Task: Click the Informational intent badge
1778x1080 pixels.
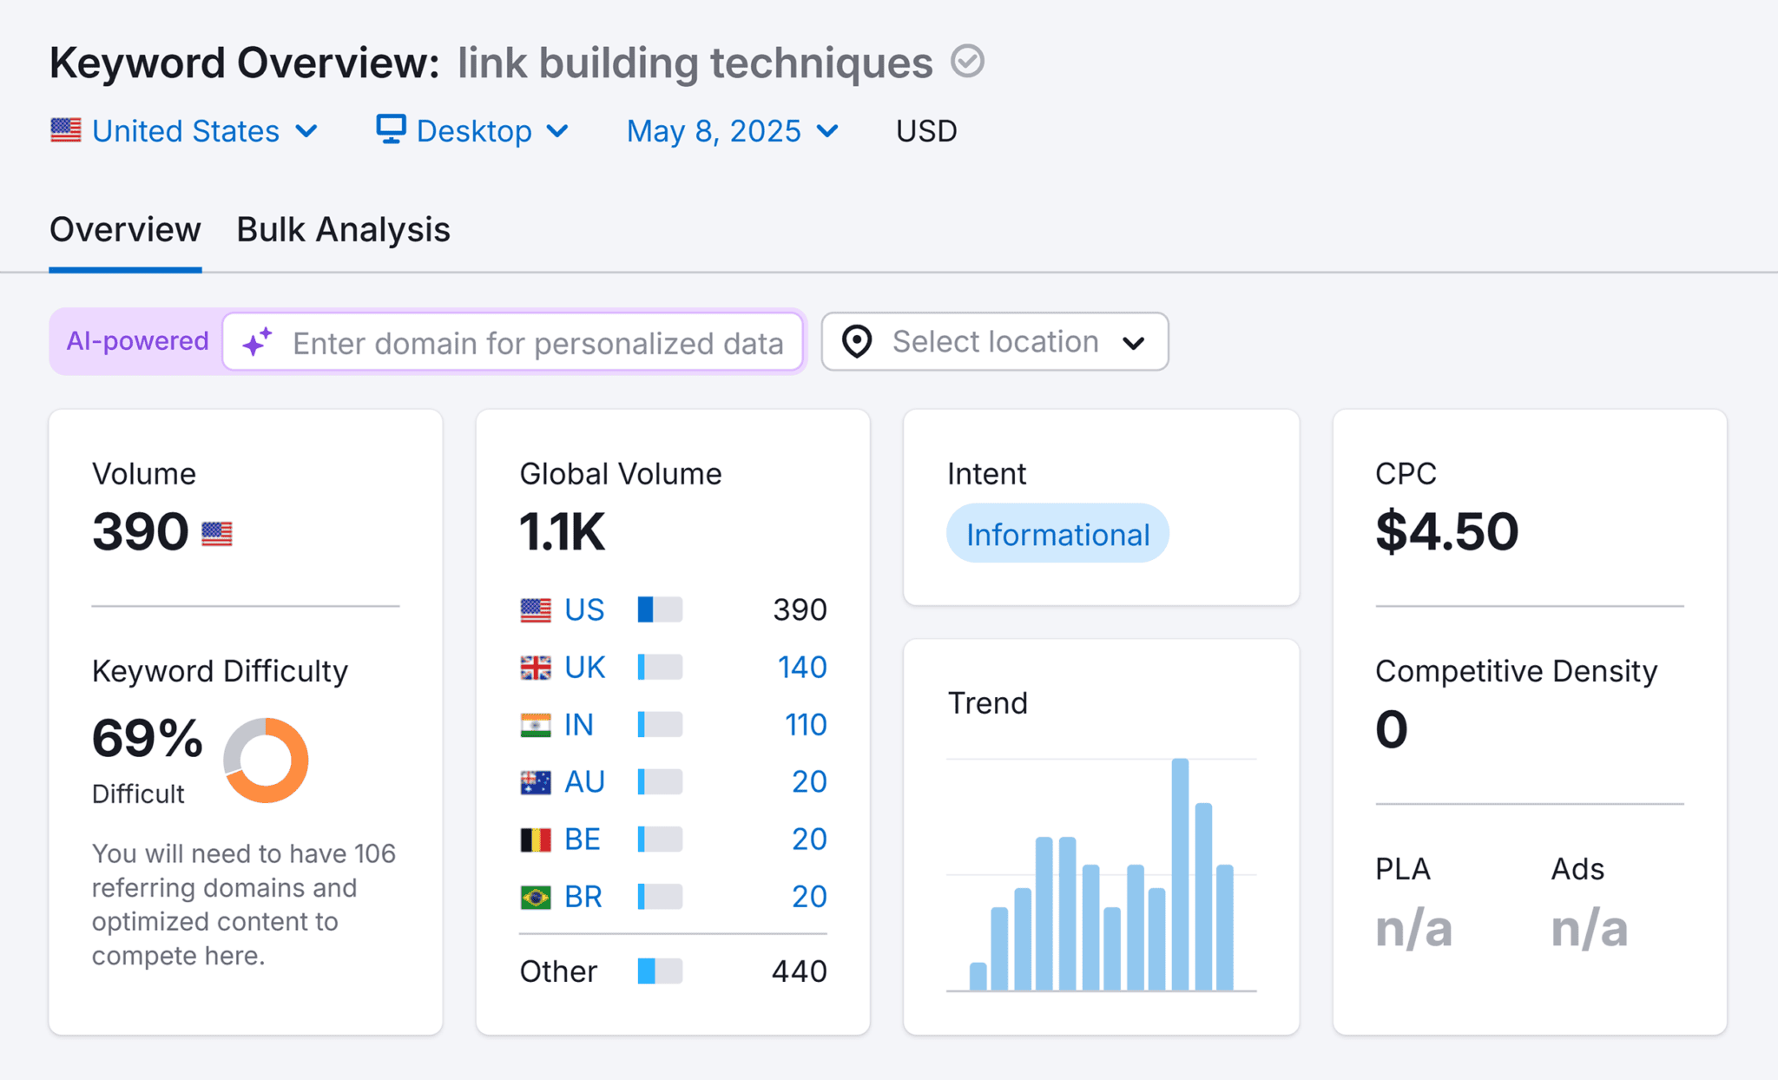Action: point(1057,534)
